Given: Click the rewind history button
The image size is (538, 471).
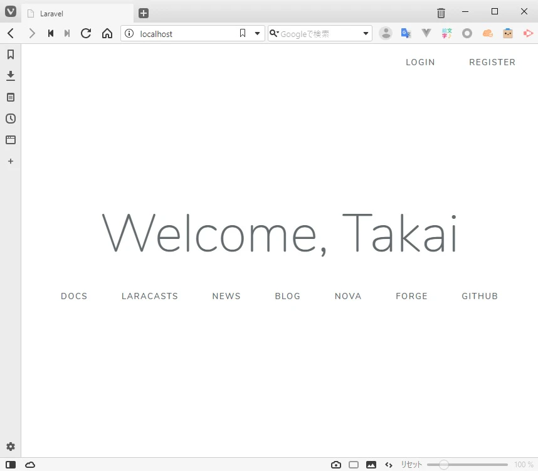Looking at the screenshot, I should pyautogui.click(x=51, y=33).
